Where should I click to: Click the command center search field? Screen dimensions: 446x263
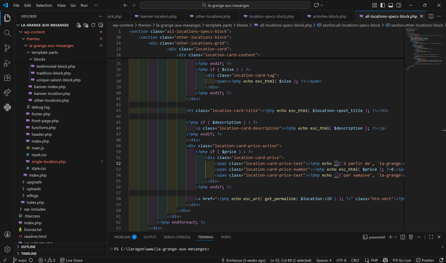coord(225,5)
